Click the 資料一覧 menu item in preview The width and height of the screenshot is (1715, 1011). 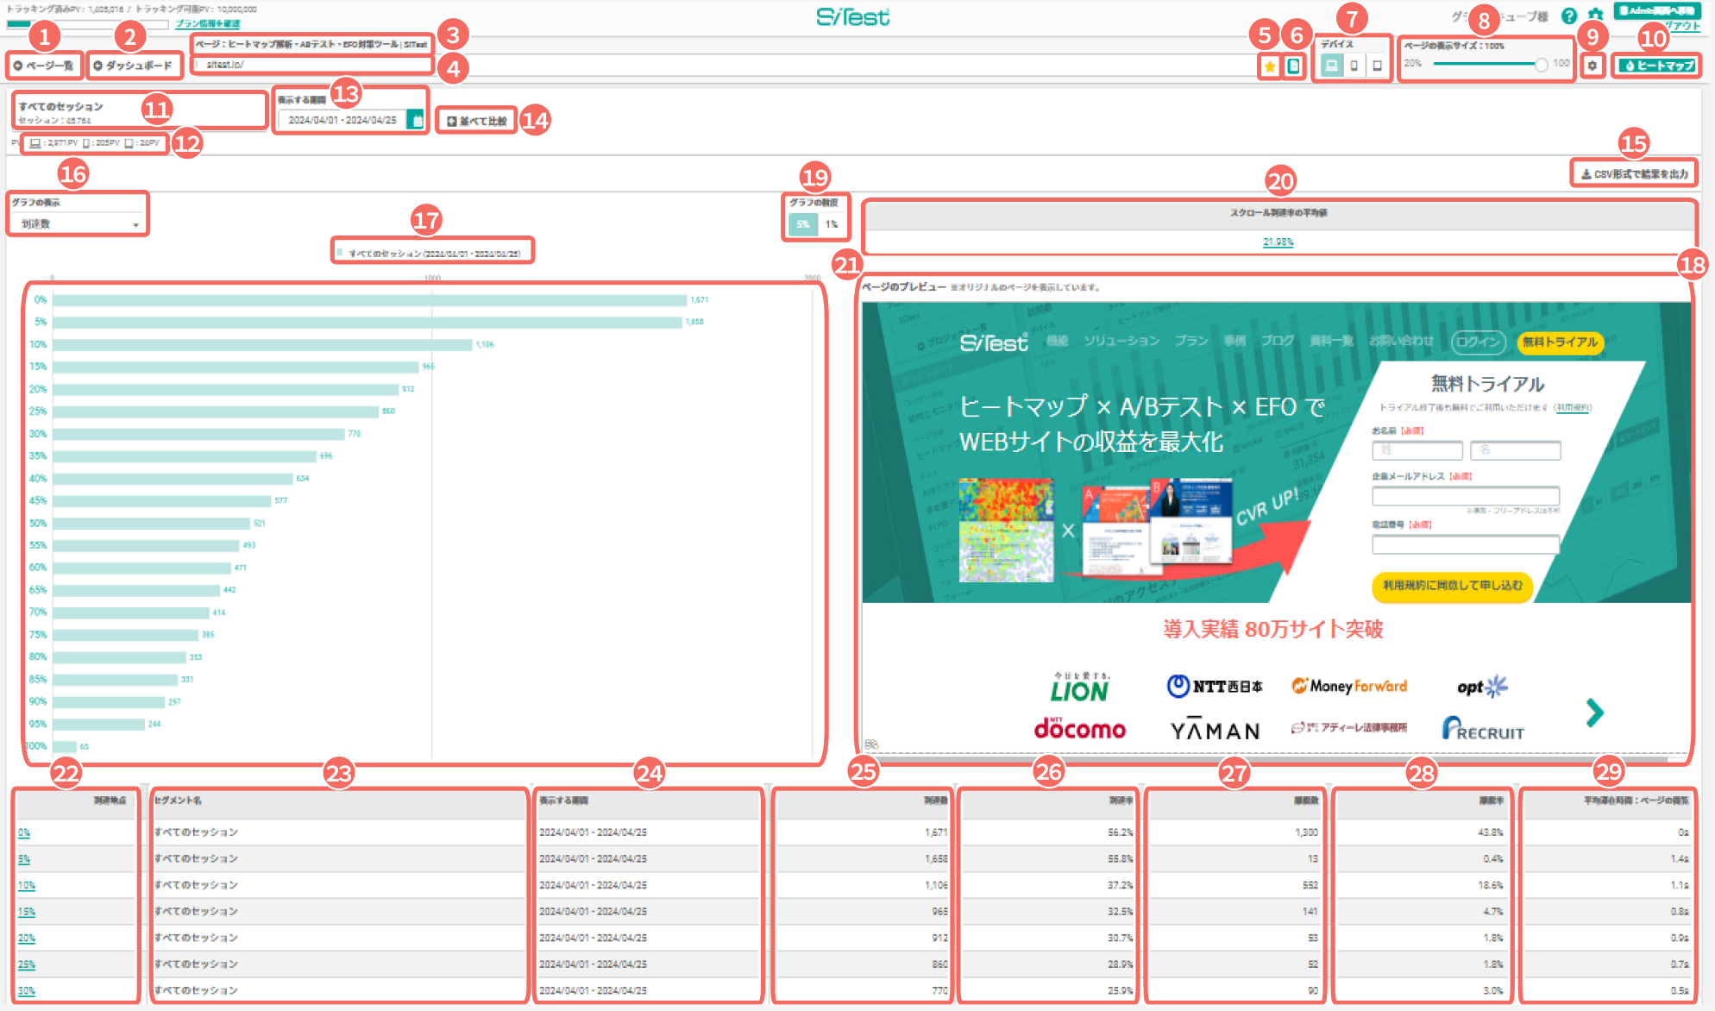coord(1331,341)
